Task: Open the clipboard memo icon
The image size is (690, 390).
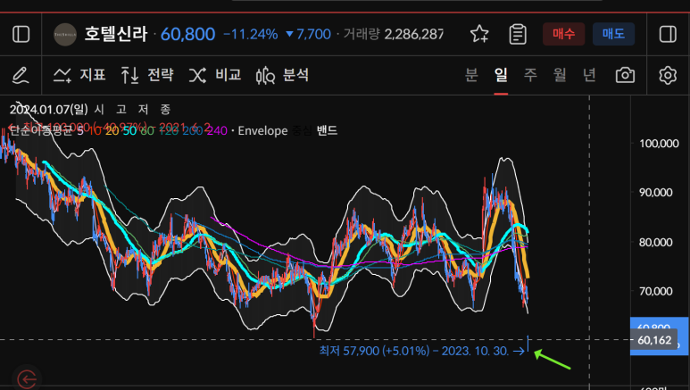Action: click(x=518, y=34)
